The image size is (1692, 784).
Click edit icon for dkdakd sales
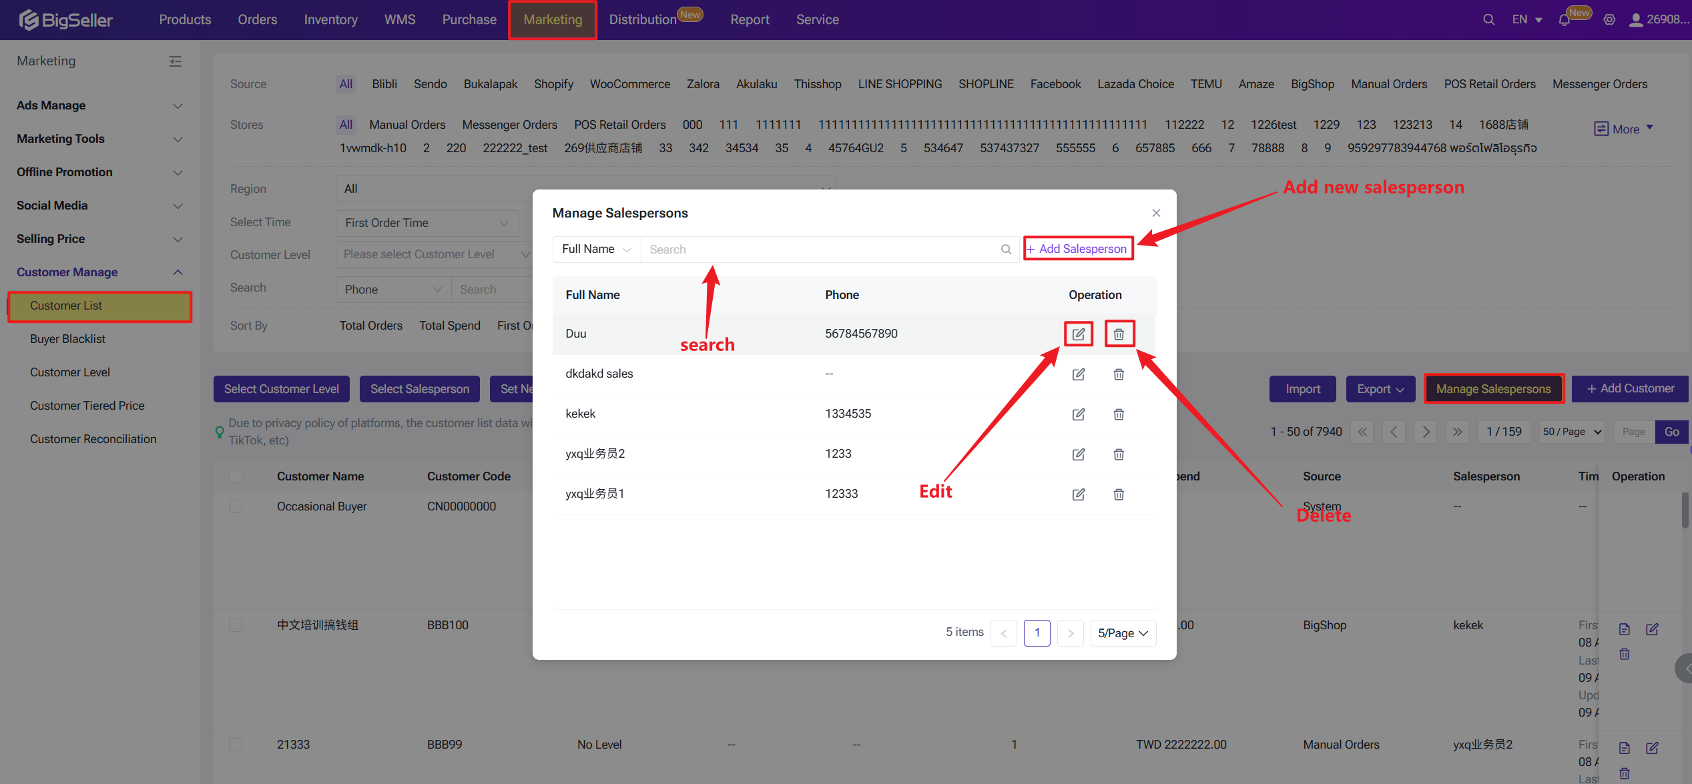click(1078, 374)
